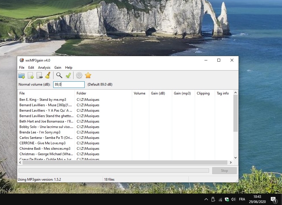
Task: Click the Using MP3gain version status text
Action: click(39, 180)
